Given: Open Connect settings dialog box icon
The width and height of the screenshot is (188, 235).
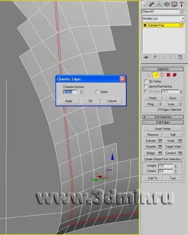Looking at the screenshot, I should click(180, 153).
